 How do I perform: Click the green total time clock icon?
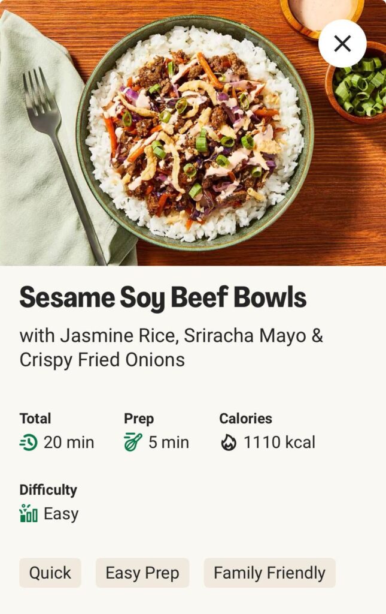tap(29, 443)
